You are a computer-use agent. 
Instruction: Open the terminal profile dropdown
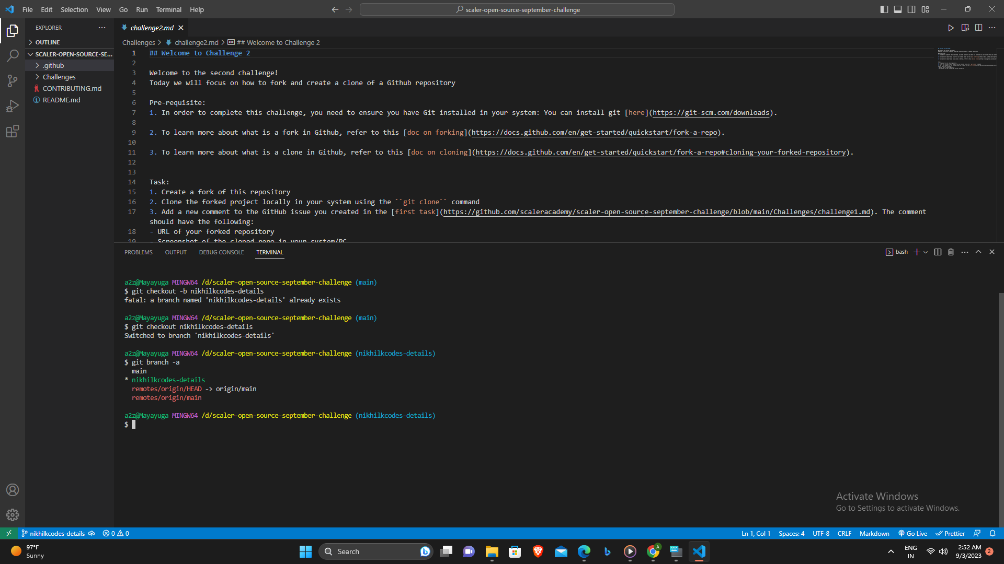926,252
